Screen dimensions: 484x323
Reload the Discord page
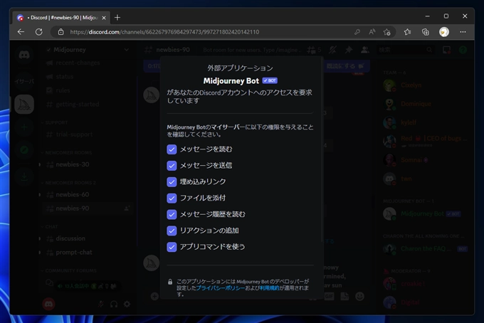click(39, 32)
